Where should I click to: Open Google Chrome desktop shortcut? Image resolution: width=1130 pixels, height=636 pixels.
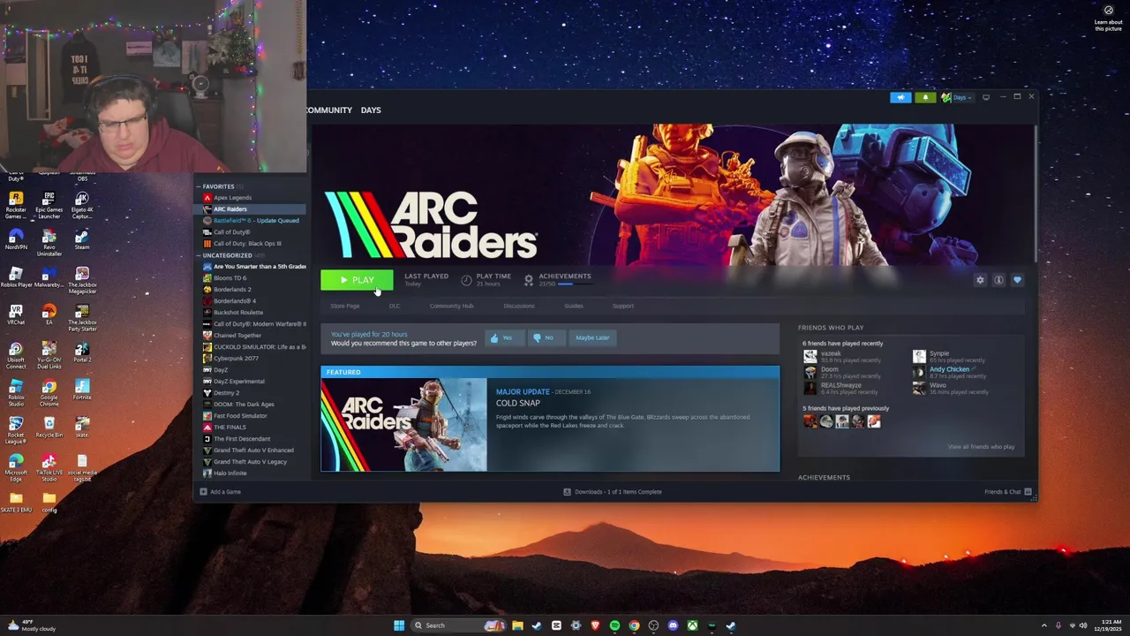click(49, 392)
